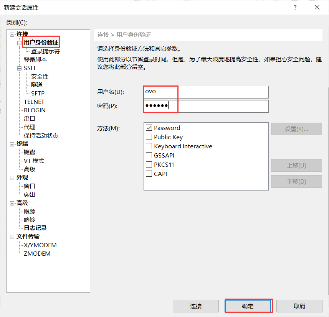Select 响铃 under 高级
This screenshot has height=317, width=329.
(x=30, y=220)
